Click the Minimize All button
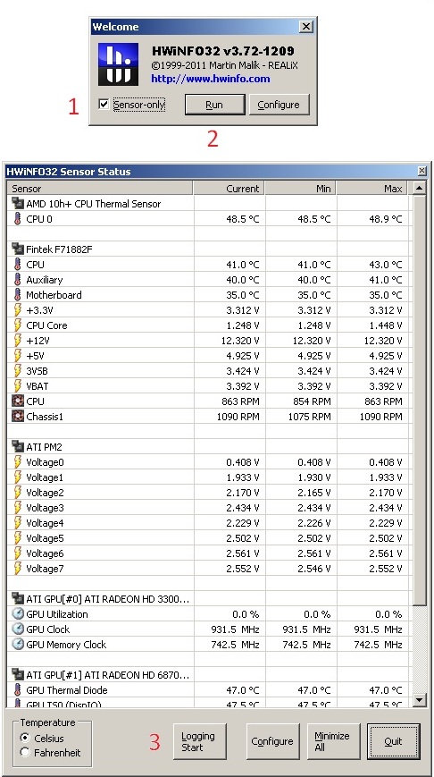The width and height of the screenshot is (434, 777). [333, 741]
